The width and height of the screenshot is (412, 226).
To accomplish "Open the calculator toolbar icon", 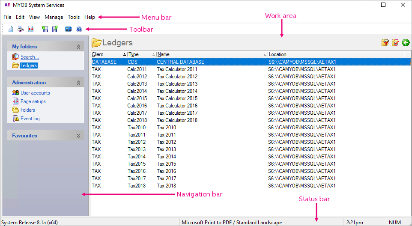I will [68, 29].
